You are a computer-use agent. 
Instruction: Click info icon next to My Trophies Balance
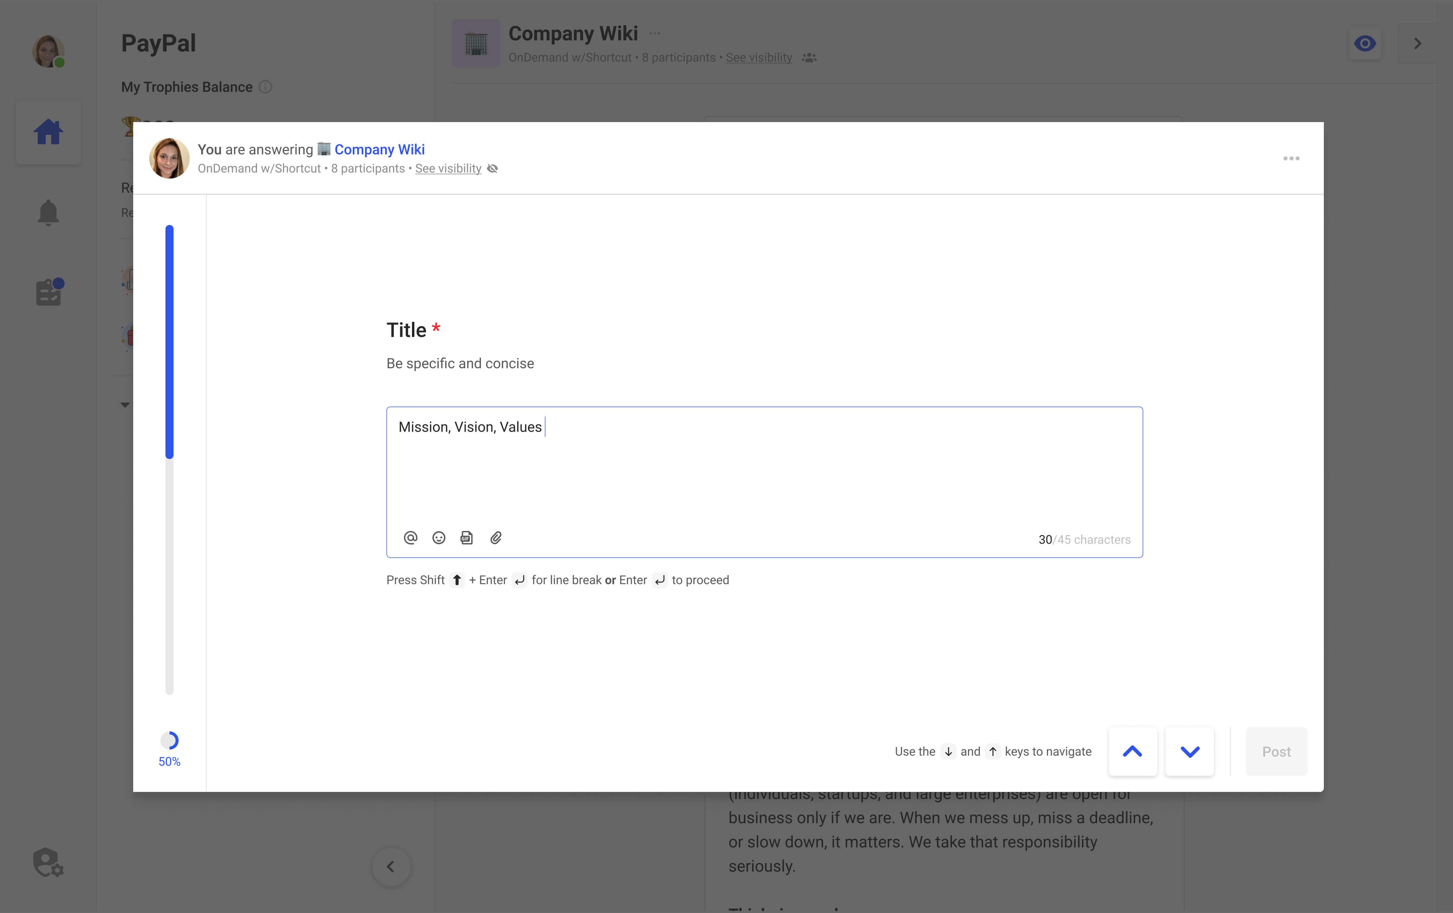[265, 87]
